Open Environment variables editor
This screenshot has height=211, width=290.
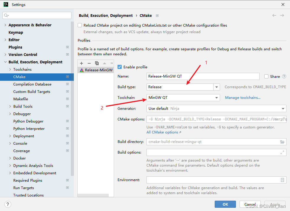(x=282, y=180)
